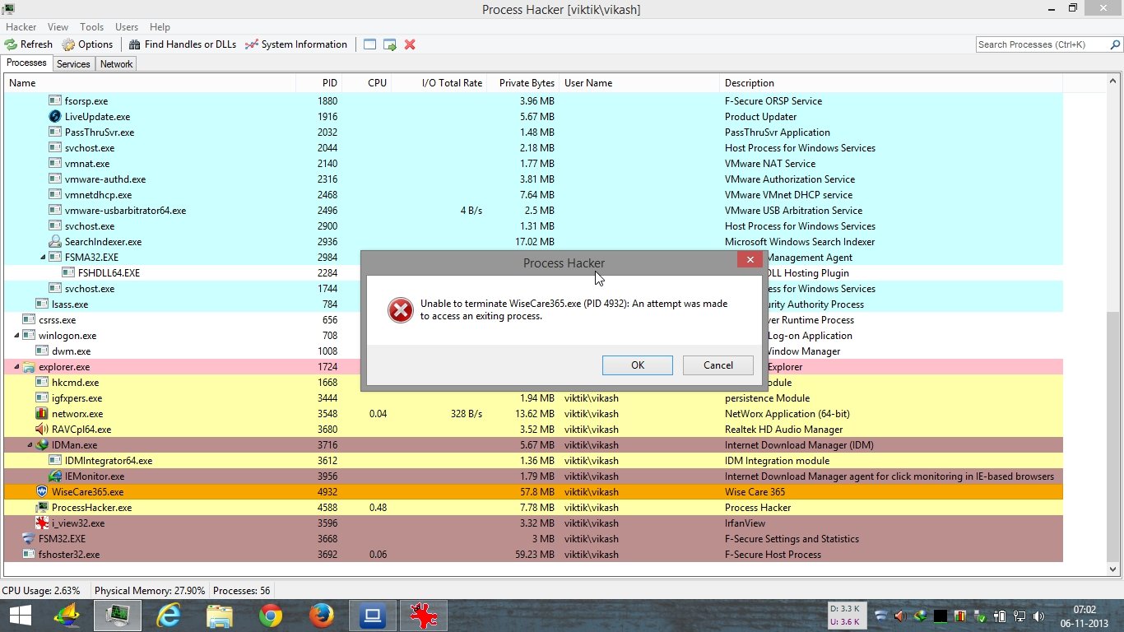Screen dimensions: 1124x632
Task: Open the Options toolbar button
Action: [87, 44]
